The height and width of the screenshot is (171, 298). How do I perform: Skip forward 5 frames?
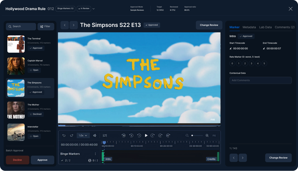coord(160,136)
